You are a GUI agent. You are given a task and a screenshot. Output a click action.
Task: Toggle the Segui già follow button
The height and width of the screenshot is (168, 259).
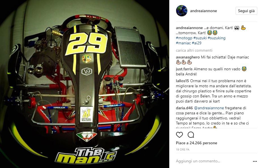[246, 11]
